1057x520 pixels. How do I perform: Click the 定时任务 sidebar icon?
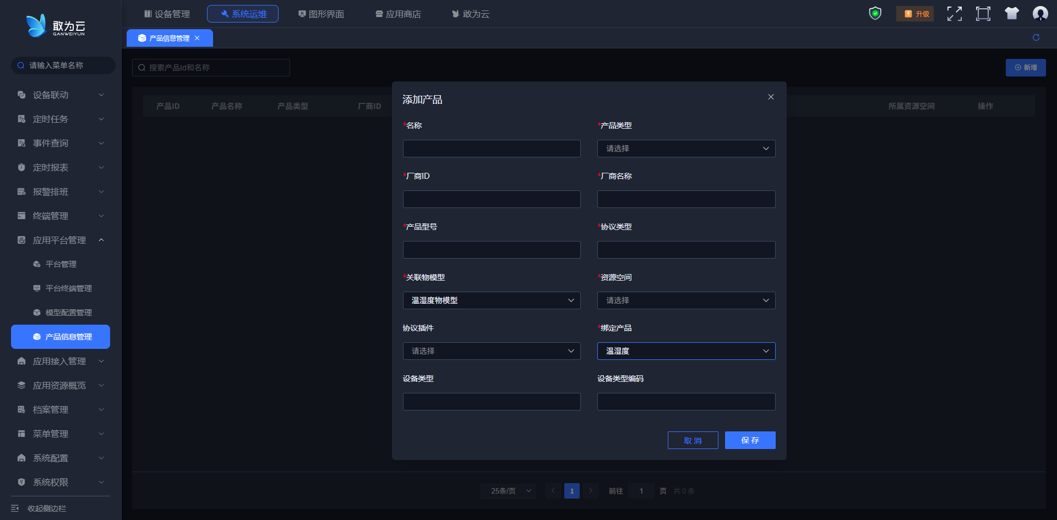(21, 119)
